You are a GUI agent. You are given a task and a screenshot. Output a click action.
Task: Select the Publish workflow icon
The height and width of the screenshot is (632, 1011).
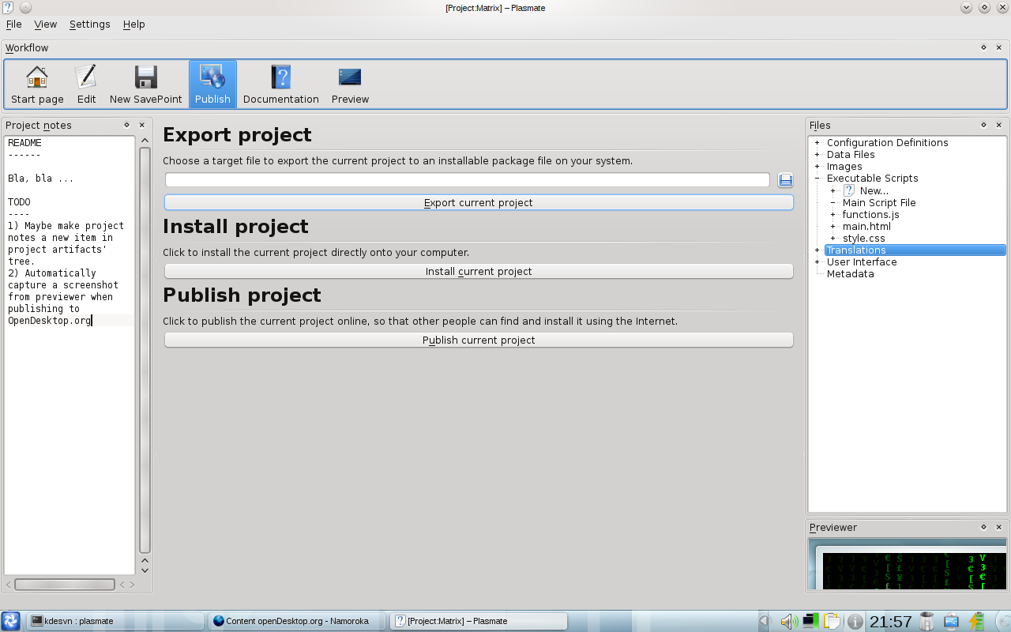(212, 85)
